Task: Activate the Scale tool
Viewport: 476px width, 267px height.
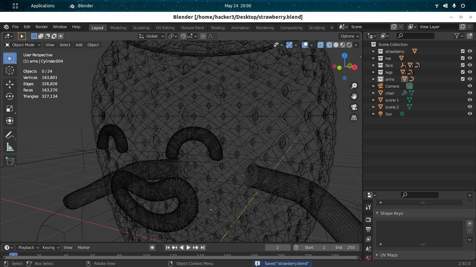Action: [10, 108]
